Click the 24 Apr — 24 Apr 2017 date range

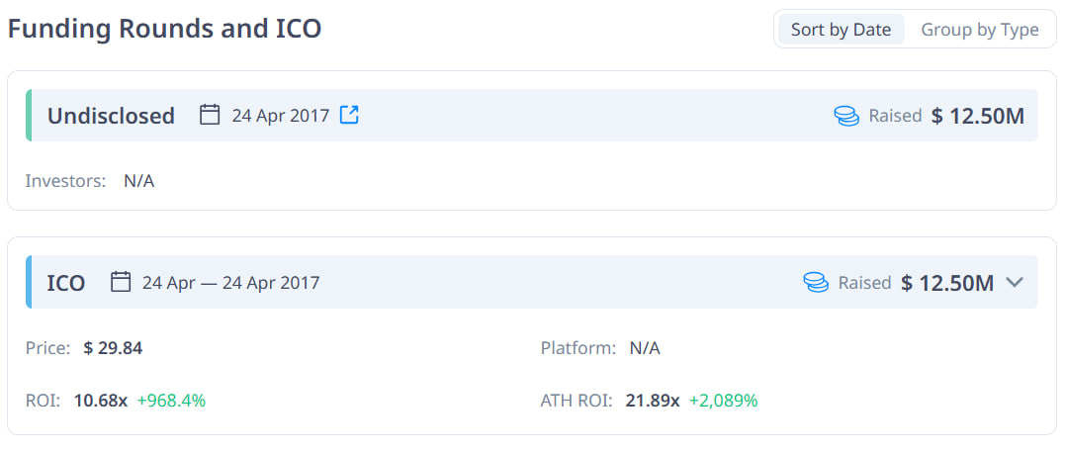[x=230, y=283]
